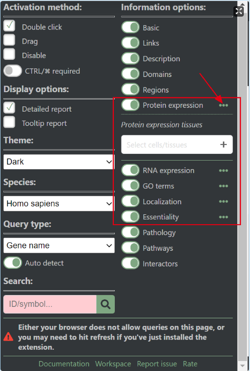Viewport: 250px width, 371px height.
Task: Open Protein expression more-options dots
Action: click(223, 105)
